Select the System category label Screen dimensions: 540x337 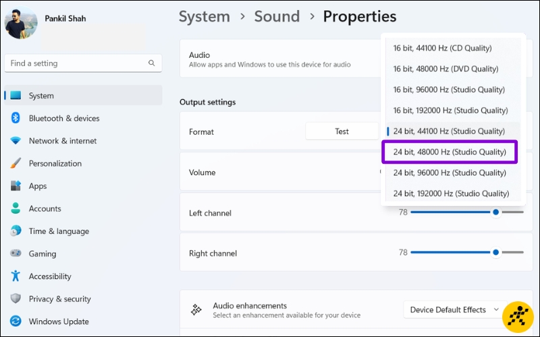point(41,96)
